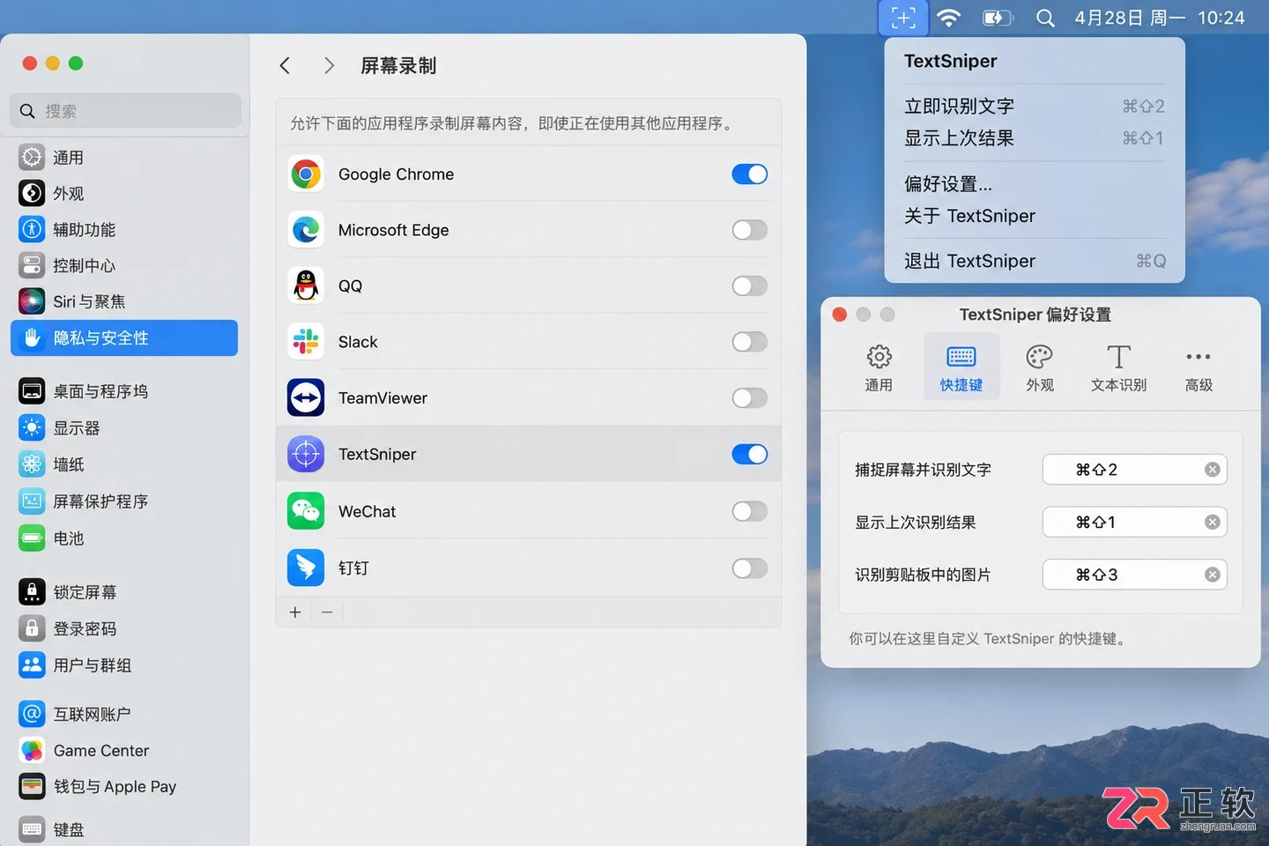Turn off TextSniper screen recording toggle
1269x846 pixels.
750,455
